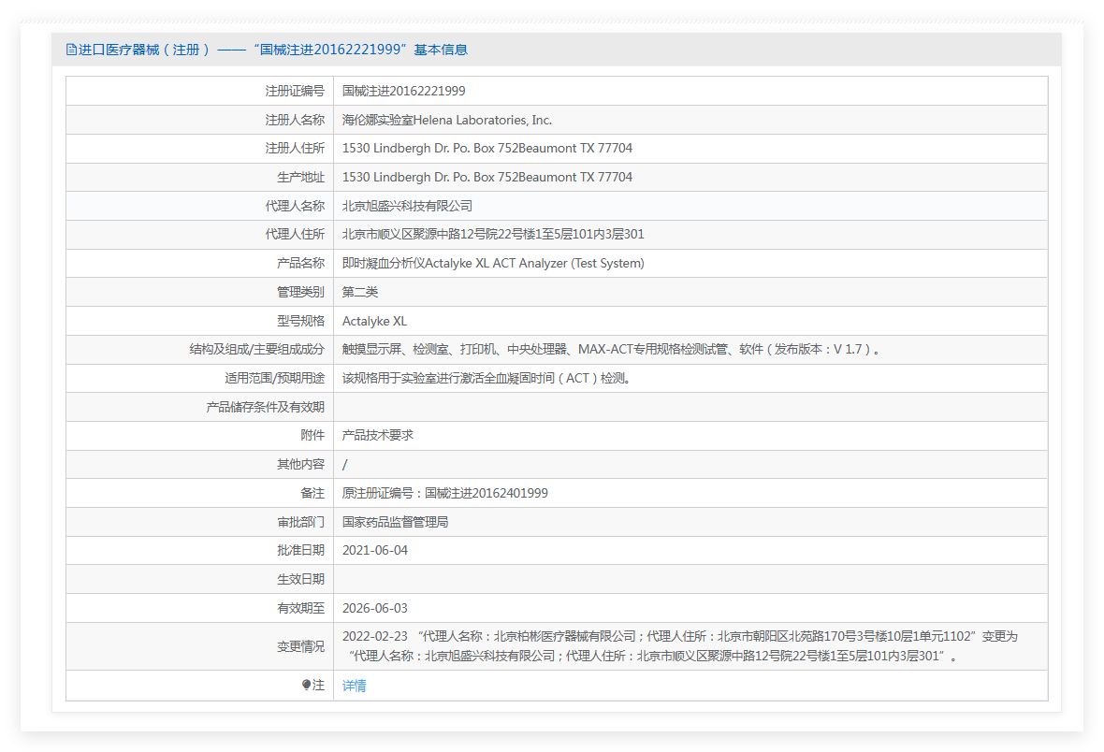Image resolution: width=1104 pixels, height=752 pixels.
Task: Select agent address 北京市顺义区聚源中路12号院 in 代理人住所 row
Action: 493,234
